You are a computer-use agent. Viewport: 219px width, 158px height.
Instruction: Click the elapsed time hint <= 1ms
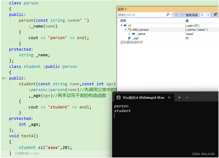point(27,153)
